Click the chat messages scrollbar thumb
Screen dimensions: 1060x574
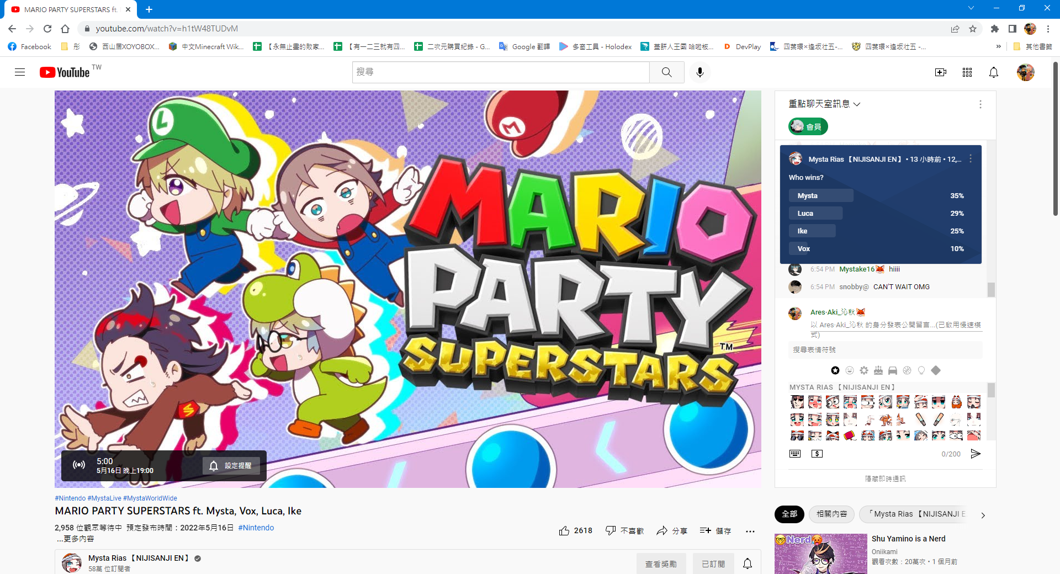click(x=992, y=290)
